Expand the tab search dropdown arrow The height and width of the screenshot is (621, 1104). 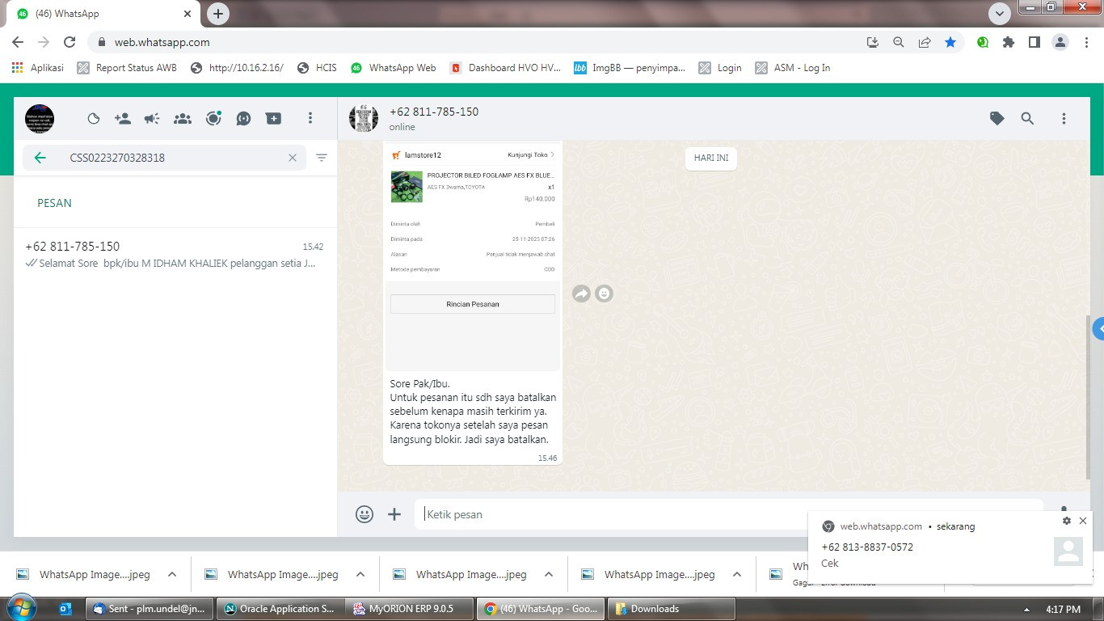pyautogui.click(x=1000, y=14)
